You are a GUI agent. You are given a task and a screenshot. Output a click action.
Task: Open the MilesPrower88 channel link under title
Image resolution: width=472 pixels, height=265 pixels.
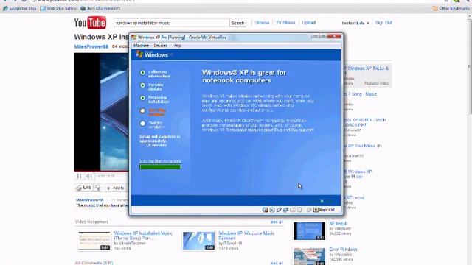[x=91, y=46]
